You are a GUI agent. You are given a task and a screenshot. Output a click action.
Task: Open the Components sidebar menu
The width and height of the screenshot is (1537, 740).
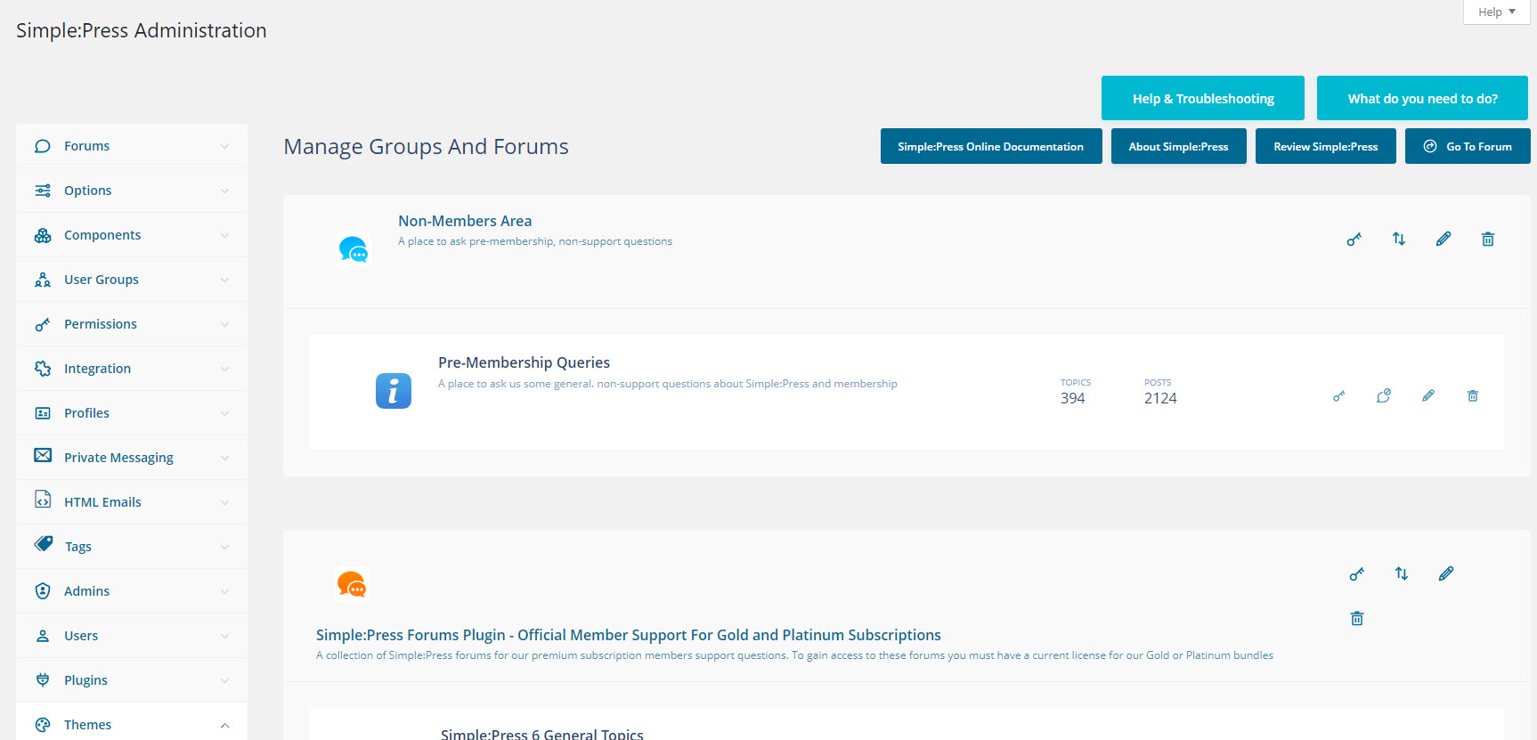point(132,235)
